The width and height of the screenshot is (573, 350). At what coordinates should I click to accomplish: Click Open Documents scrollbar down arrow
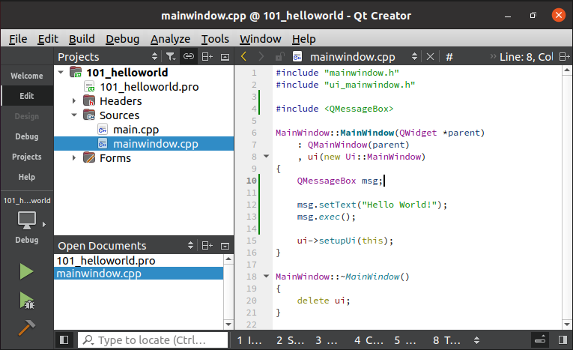pos(228,324)
